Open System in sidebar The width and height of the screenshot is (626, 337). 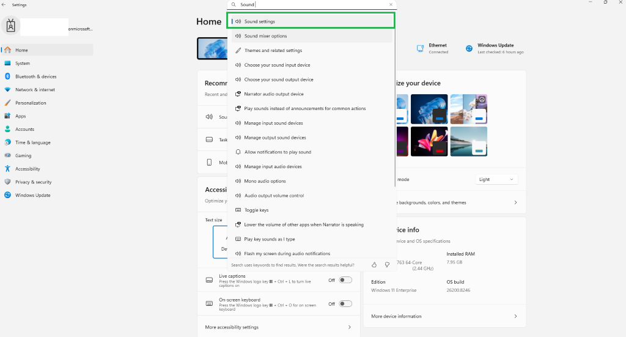[47, 63]
